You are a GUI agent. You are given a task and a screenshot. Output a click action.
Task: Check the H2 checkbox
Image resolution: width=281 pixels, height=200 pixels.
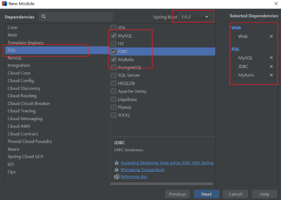[x=114, y=43]
